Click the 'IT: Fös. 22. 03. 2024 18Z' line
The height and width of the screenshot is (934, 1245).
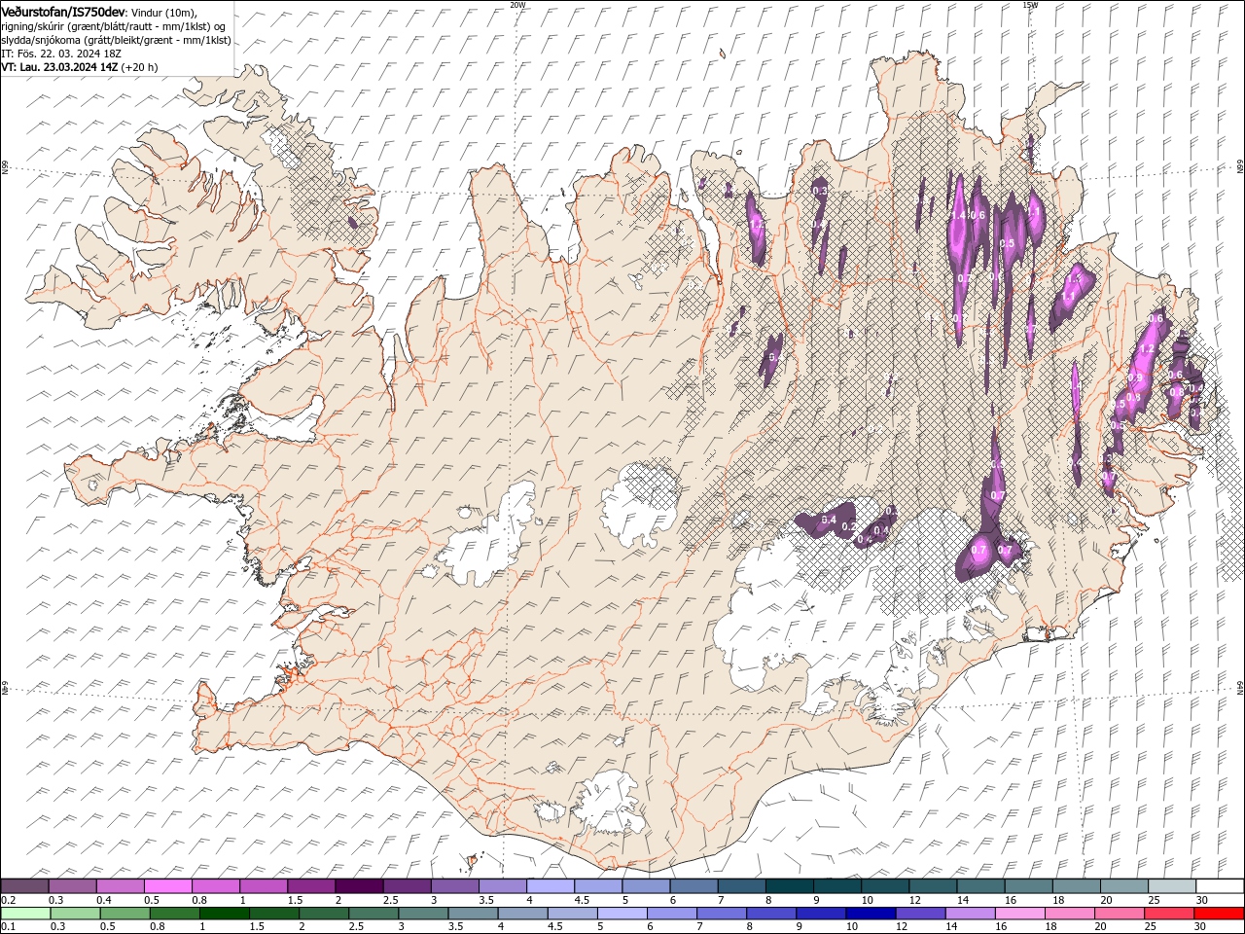tap(60, 54)
